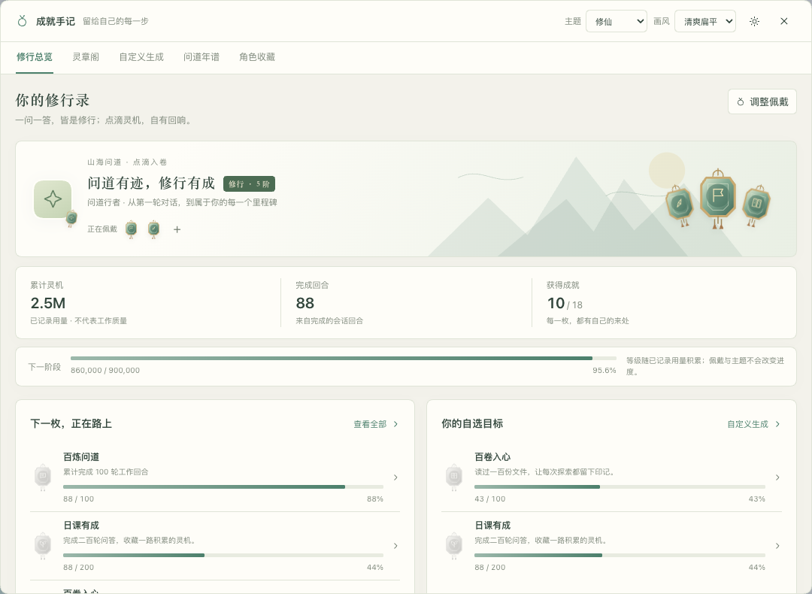
Task: Toggle light/dark mode sun icon
Action: point(755,21)
